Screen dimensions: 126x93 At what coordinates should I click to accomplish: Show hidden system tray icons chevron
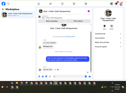(x=110, y=87)
